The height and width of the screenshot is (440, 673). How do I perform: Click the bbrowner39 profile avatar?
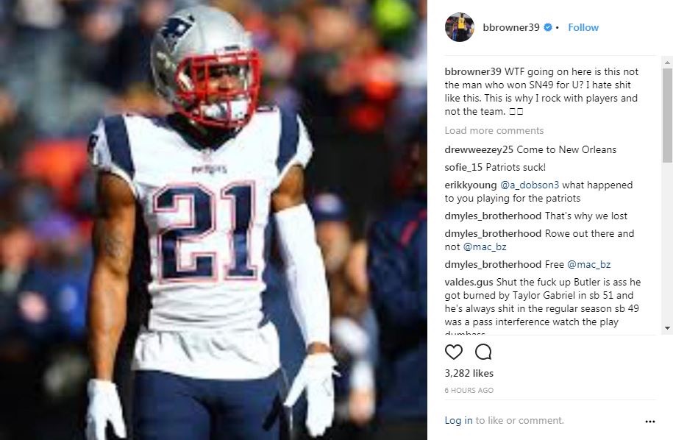tap(459, 27)
